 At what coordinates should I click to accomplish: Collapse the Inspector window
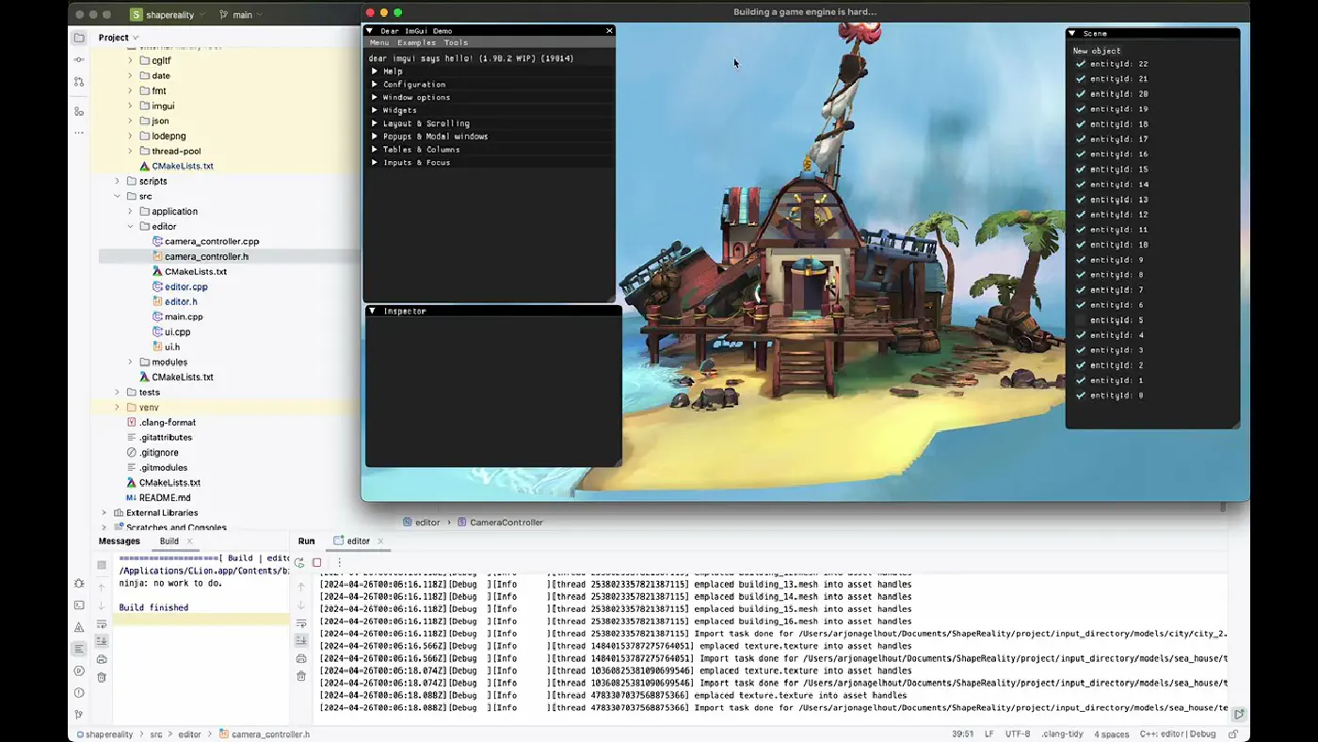click(x=372, y=311)
